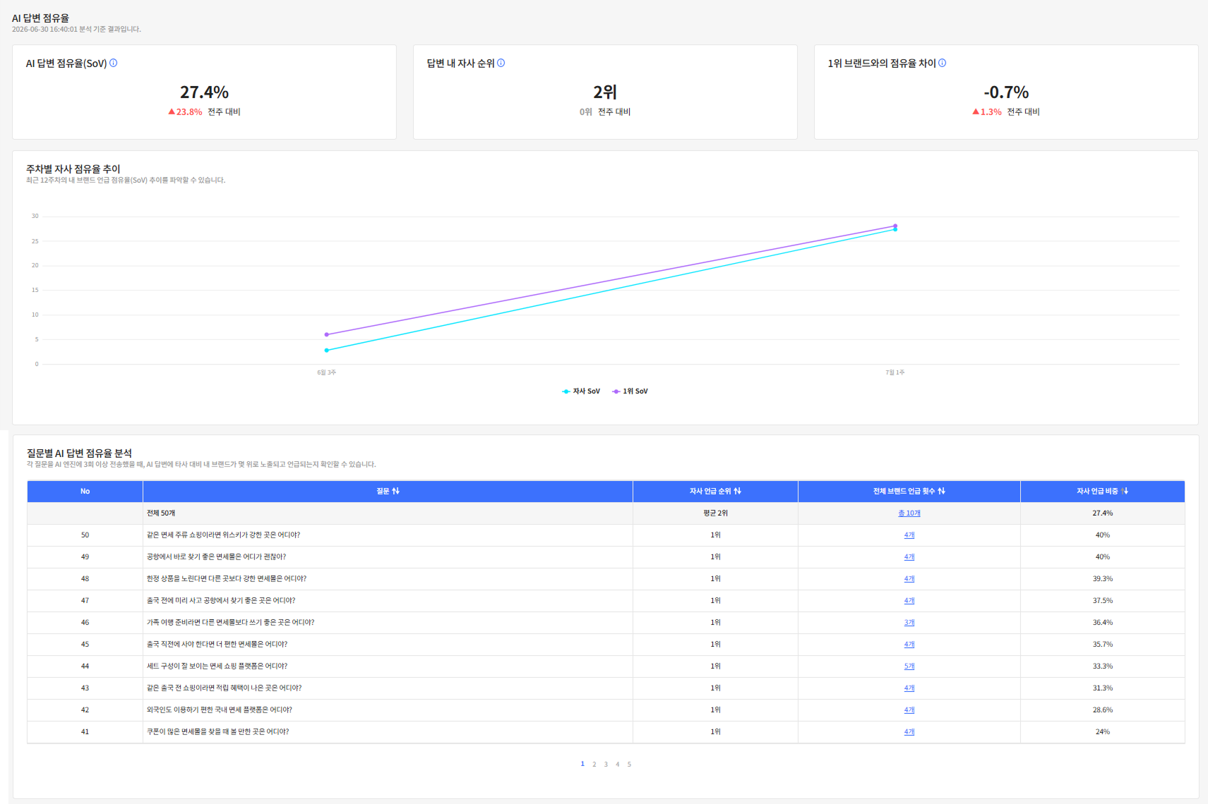Click the info icon beside 1위 브랜드와의 점유율 차이
Screen dimensions: 1208x804
pyautogui.click(x=943, y=63)
